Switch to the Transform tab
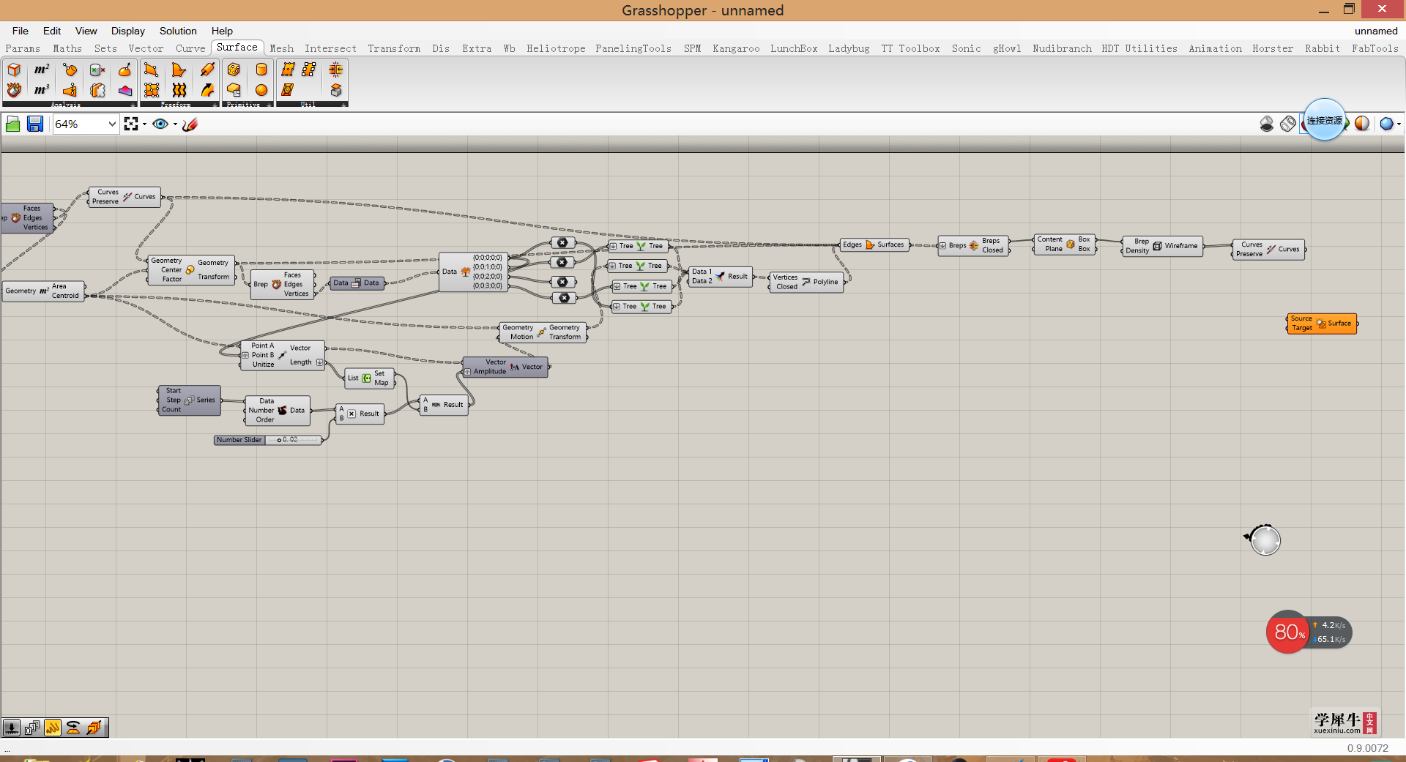This screenshot has width=1406, height=762. tap(394, 48)
